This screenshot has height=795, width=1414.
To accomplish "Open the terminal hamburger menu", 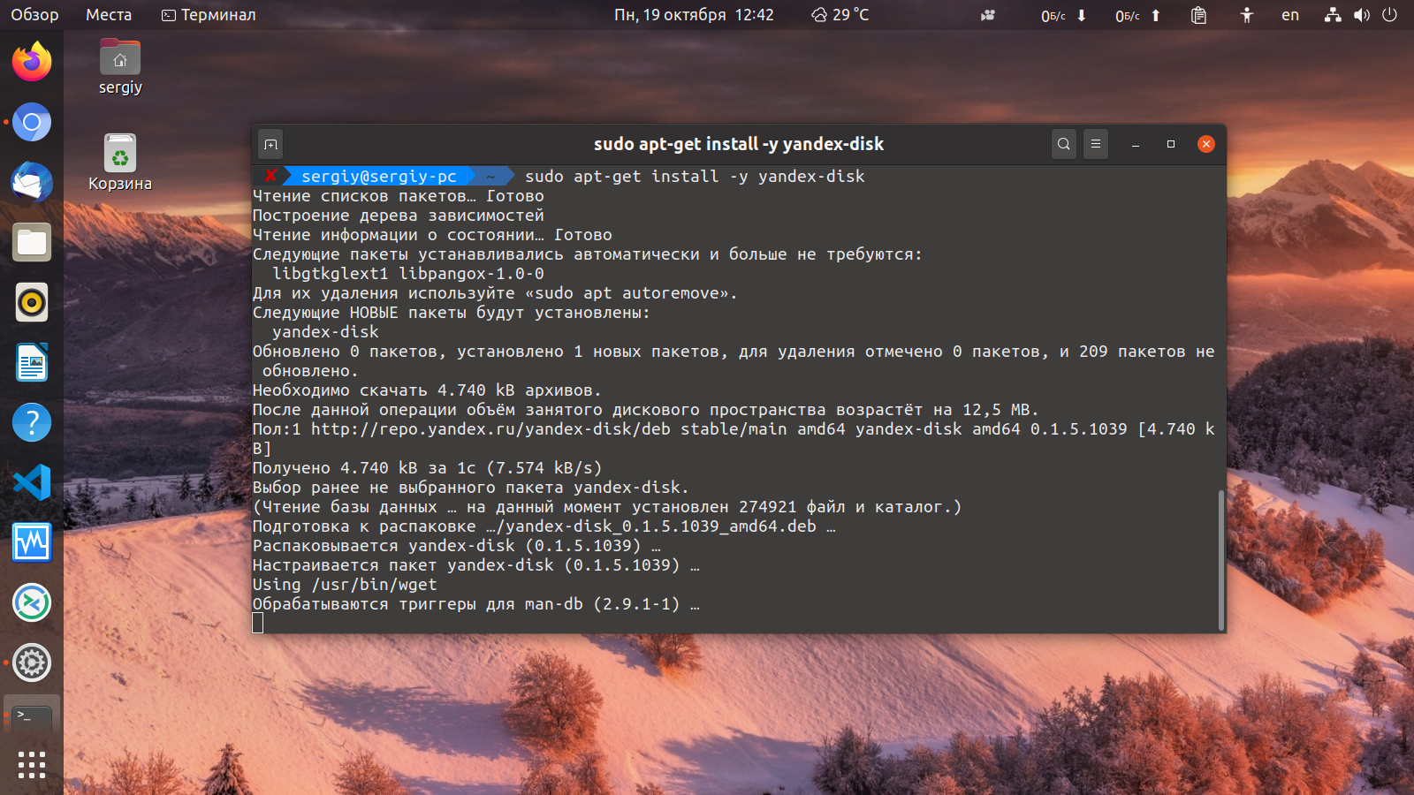I will 1096,144.
